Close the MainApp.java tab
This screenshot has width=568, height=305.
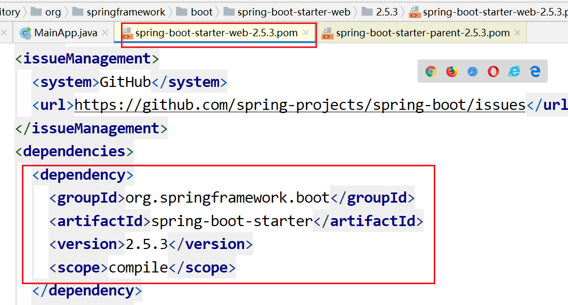(x=105, y=33)
